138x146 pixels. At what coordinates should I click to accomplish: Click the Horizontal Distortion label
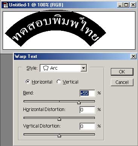coord(44,109)
